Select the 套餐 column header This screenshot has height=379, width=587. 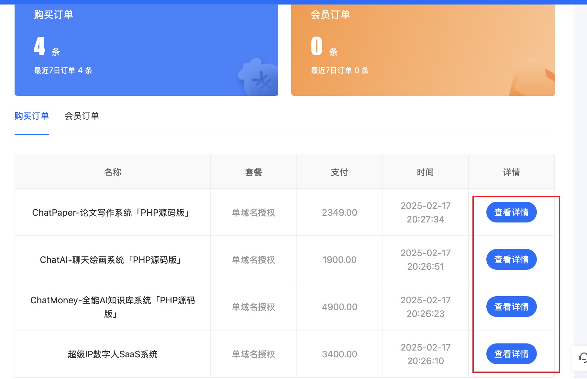[253, 172]
